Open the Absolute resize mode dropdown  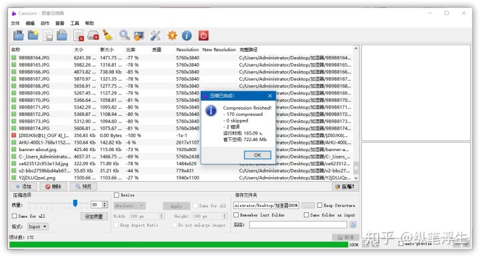tap(129, 206)
